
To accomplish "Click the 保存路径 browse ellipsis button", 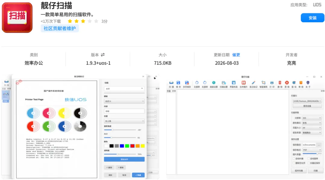I will click(319, 145).
